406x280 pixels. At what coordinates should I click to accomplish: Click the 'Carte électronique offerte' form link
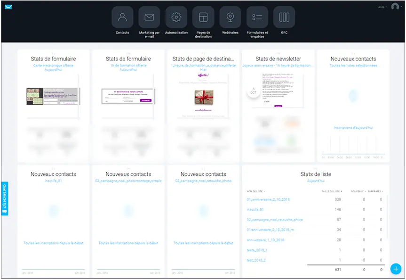[53, 66]
